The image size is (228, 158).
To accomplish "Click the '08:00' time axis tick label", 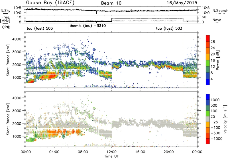I will [x=83, y=152].
